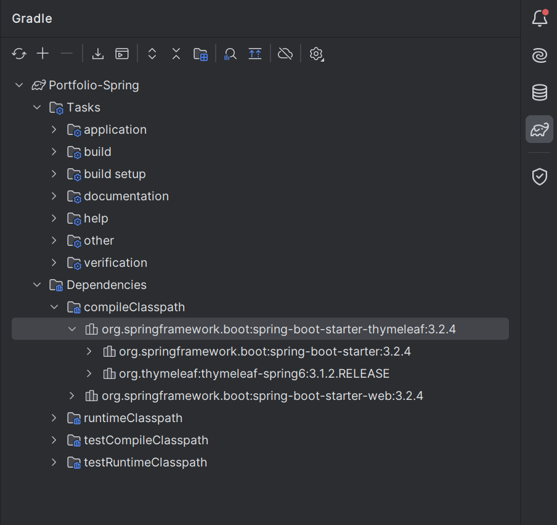
Task: Click Reload All Gradle Projects icon
Action: click(x=19, y=54)
